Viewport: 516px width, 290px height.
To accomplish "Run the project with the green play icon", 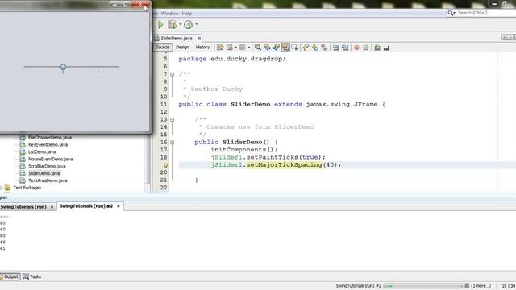I will (x=160, y=25).
